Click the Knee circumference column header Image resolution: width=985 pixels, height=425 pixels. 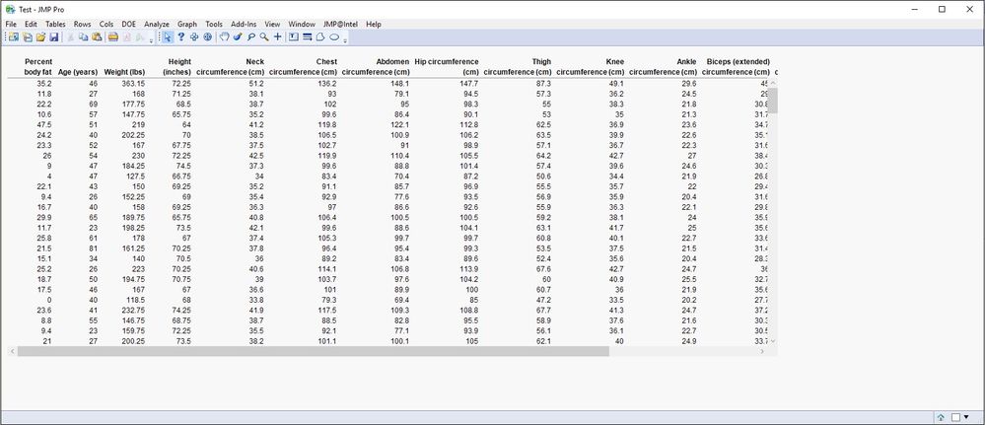[x=591, y=67]
